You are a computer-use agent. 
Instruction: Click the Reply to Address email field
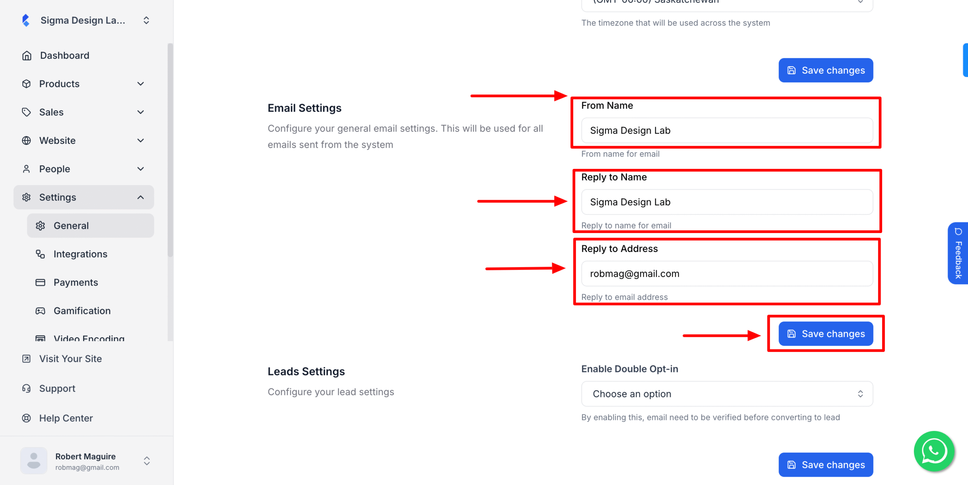click(x=727, y=273)
